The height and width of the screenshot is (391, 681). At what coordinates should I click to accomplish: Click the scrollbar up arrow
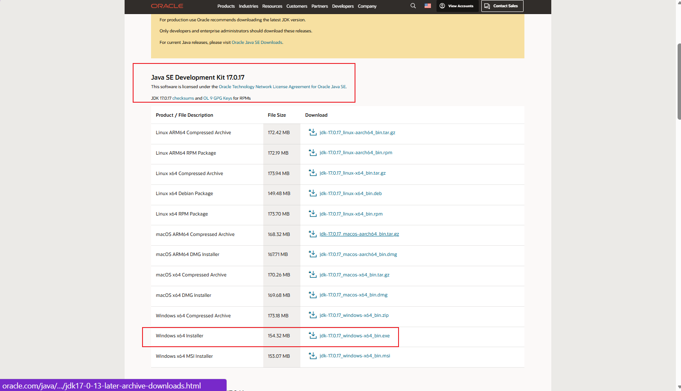(679, 3)
